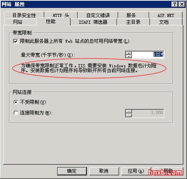Screen dimensions: 187x179
Task: Click the 取消 button
Action: coord(104,171)
